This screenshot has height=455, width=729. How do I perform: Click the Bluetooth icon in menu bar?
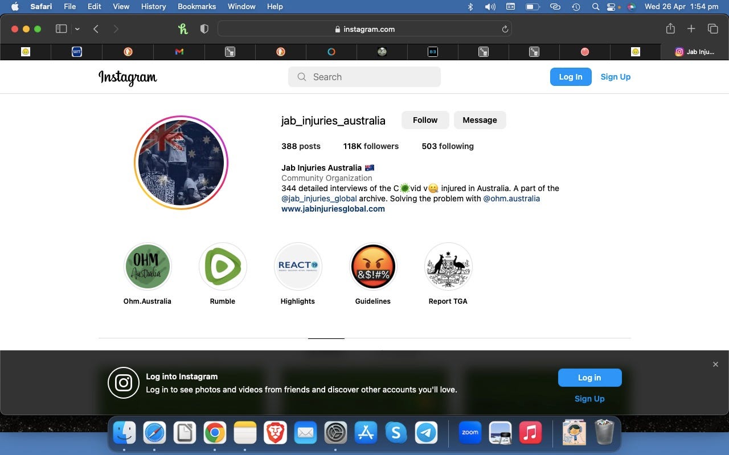coord(470,6)
